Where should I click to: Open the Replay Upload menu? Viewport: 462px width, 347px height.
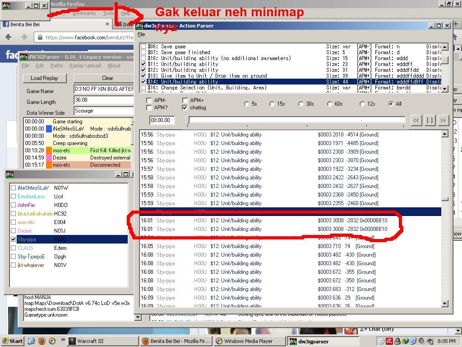[85, 66]
